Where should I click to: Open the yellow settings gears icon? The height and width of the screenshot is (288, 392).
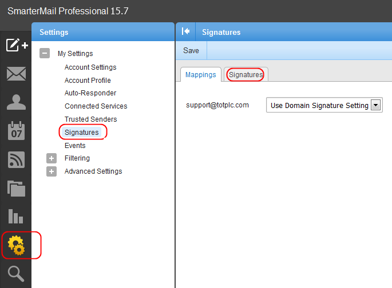click(16, 245)
